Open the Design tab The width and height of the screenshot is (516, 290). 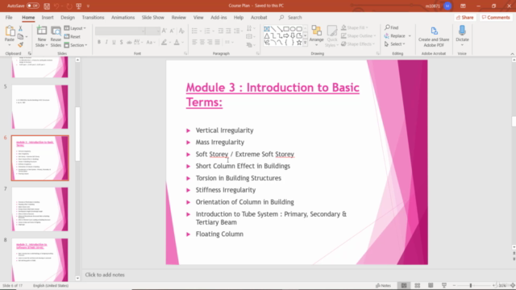tap(68, 18)
